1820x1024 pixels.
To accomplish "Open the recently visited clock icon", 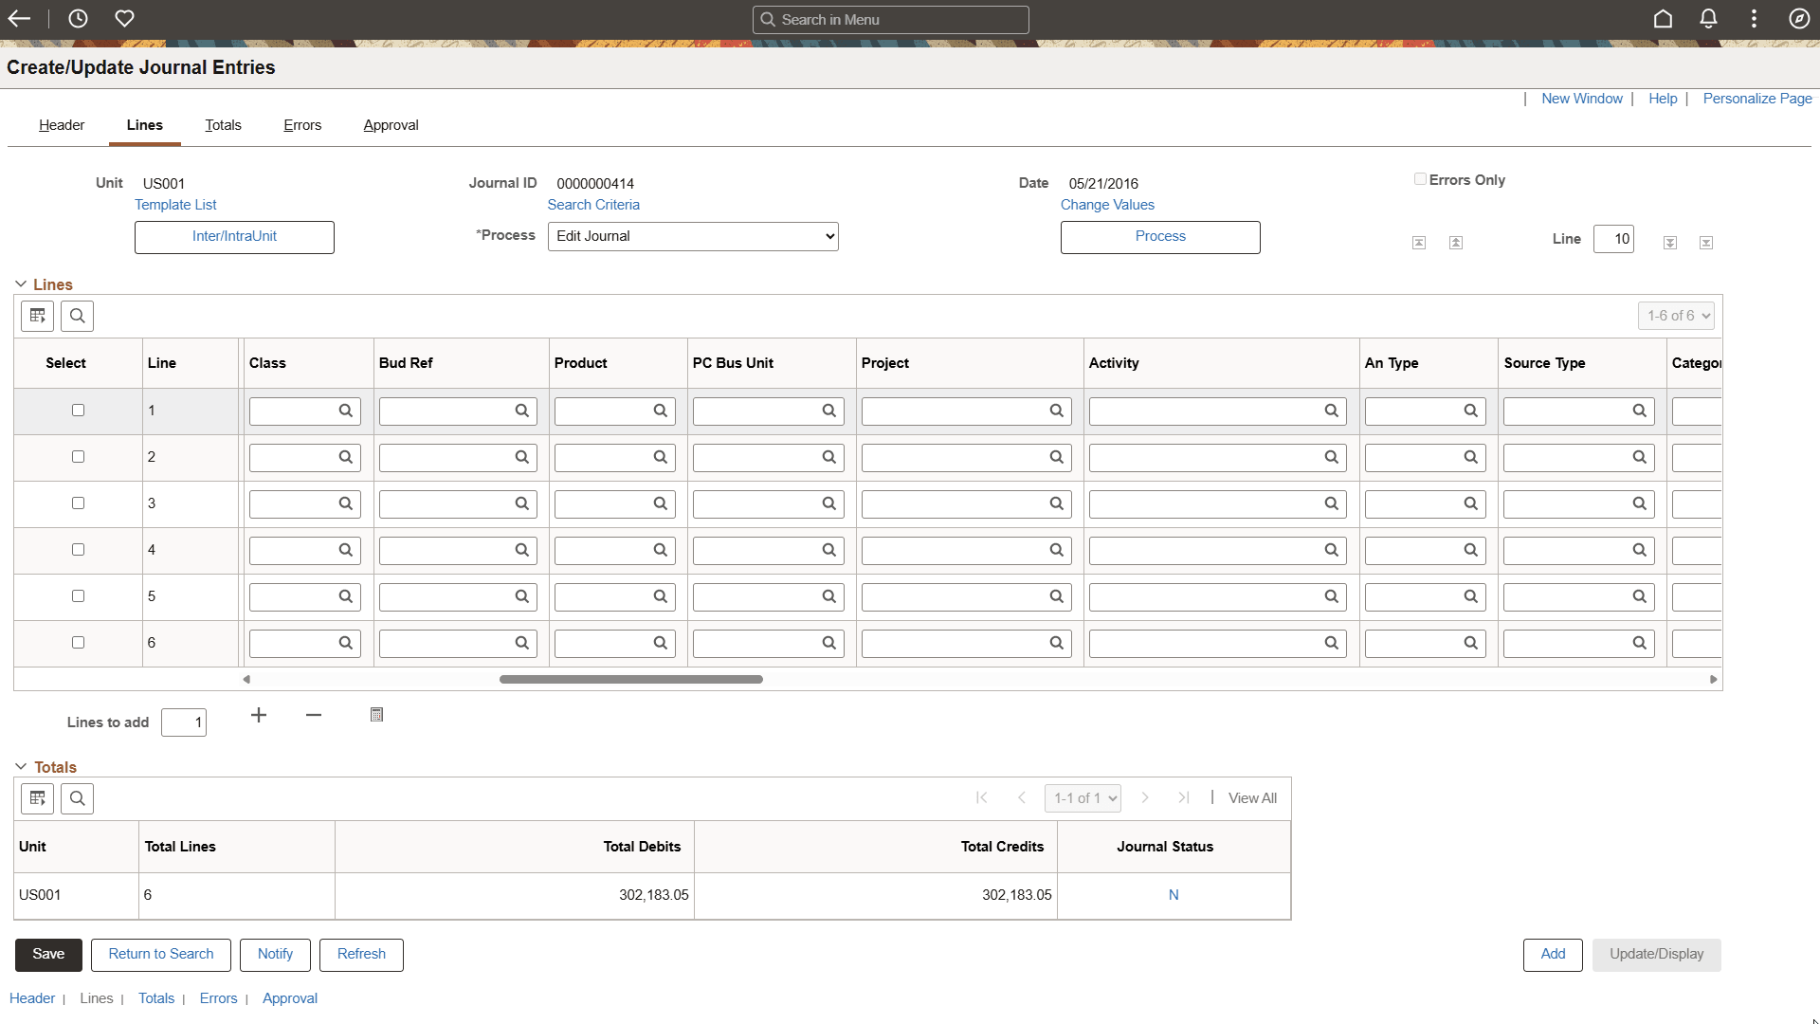I will (78, 19).
